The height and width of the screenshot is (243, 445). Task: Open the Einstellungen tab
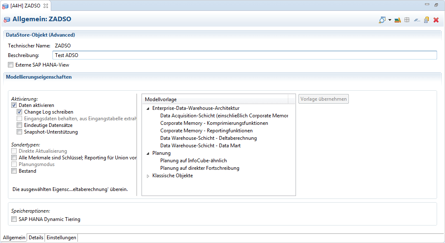pyautogui.click(x=61, y=238)
